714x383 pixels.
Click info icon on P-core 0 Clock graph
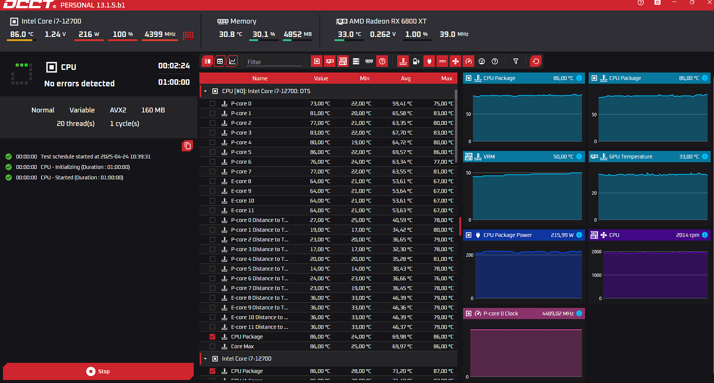[579, 313]
